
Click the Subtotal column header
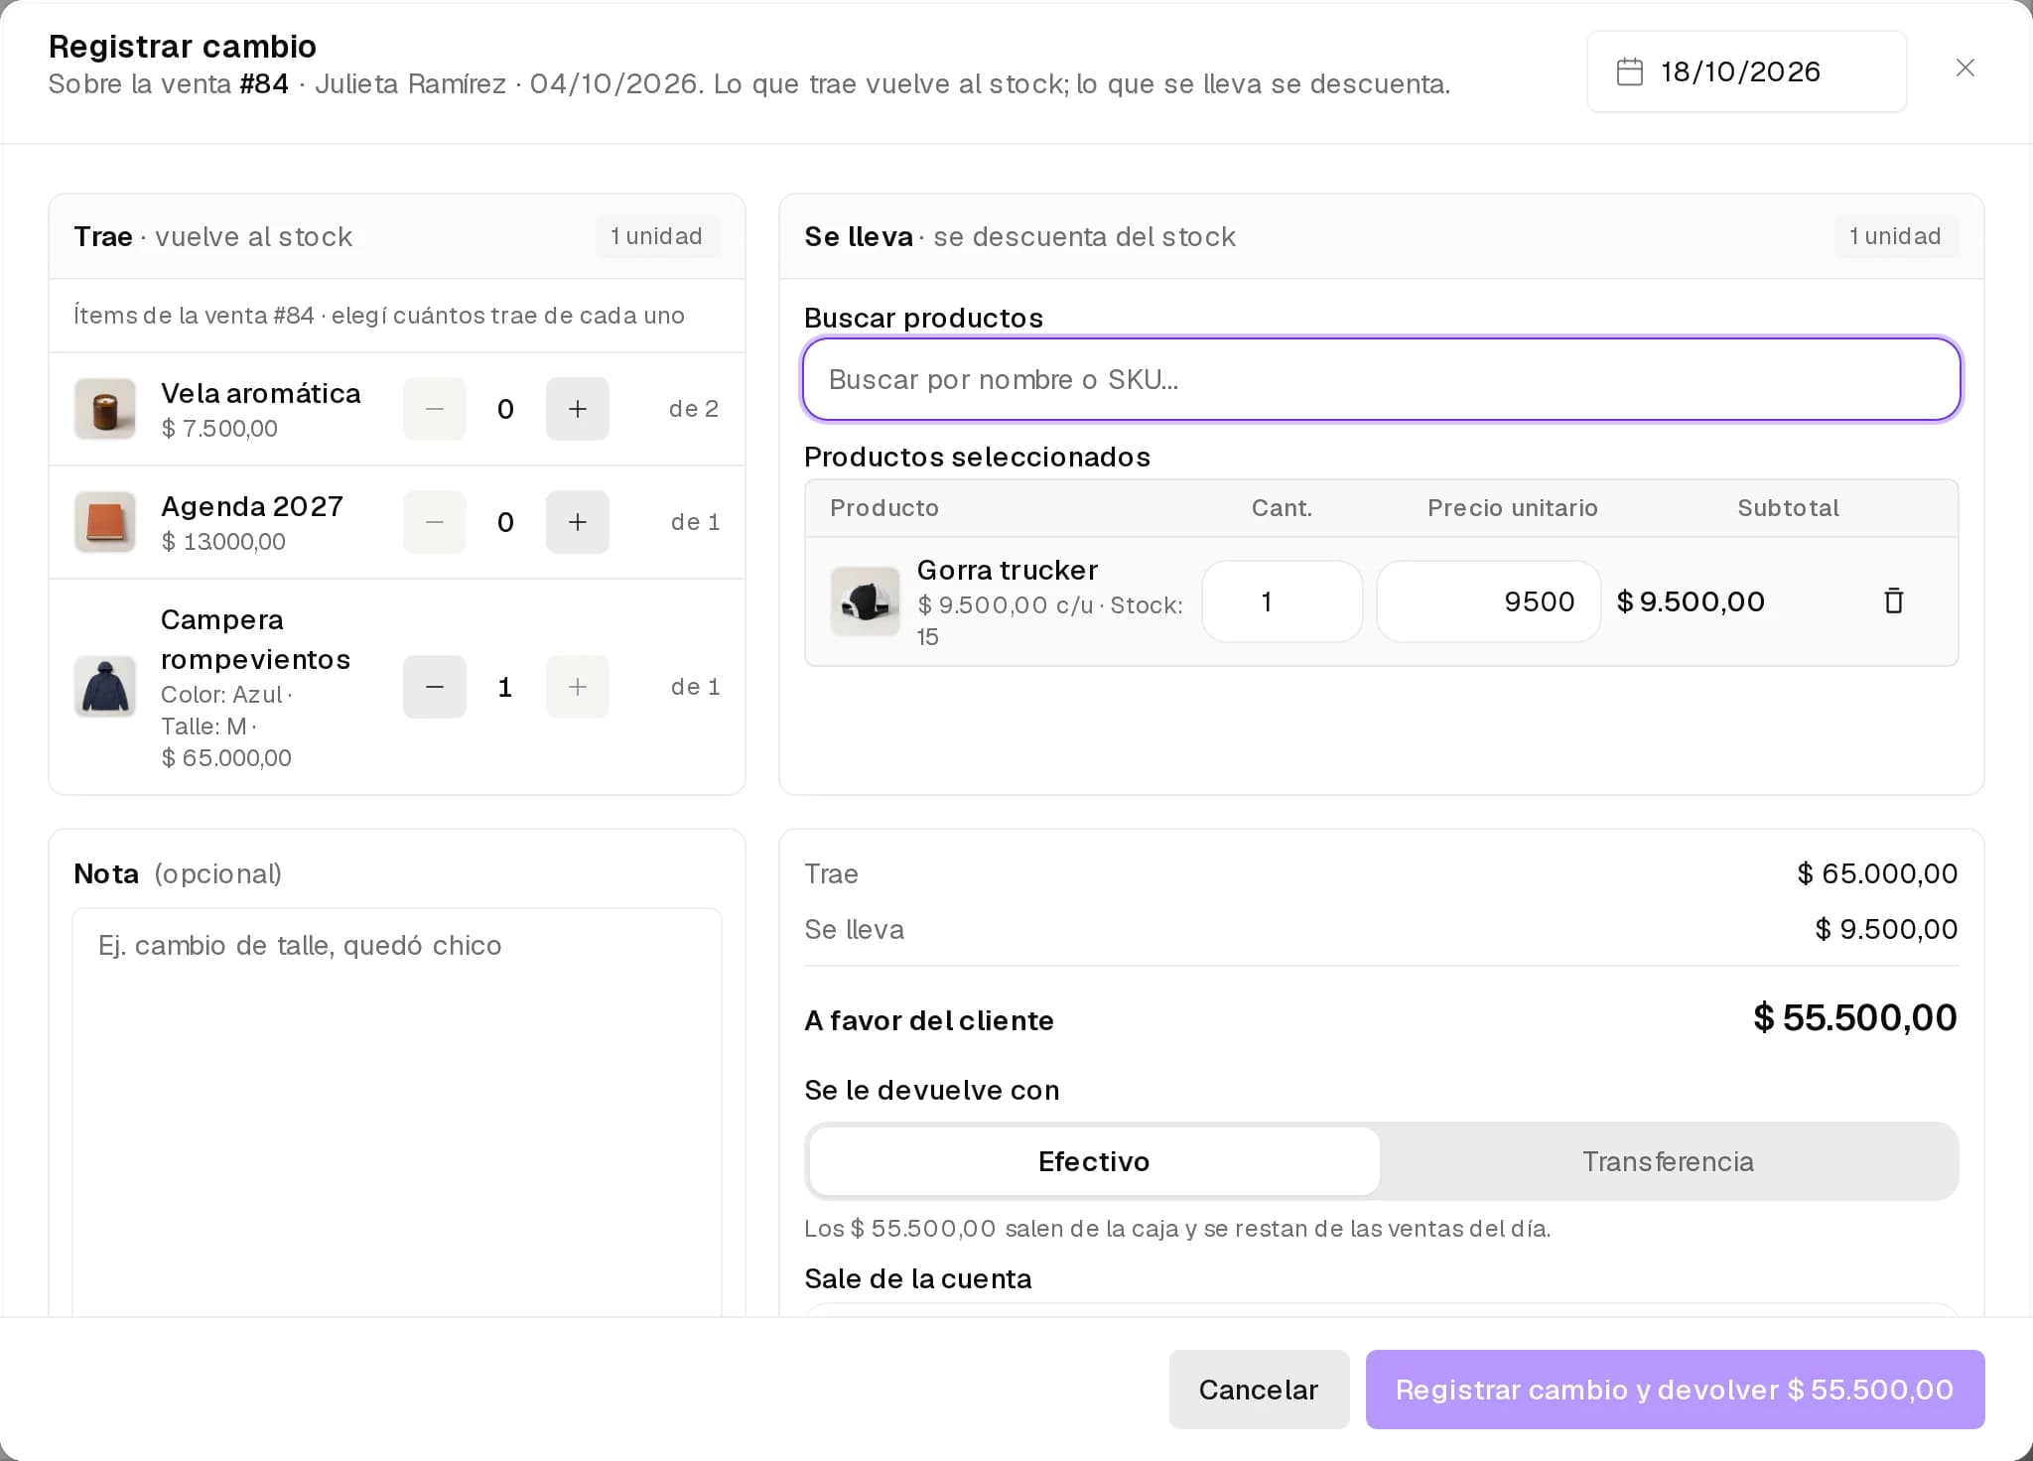tap(1788, 508)
